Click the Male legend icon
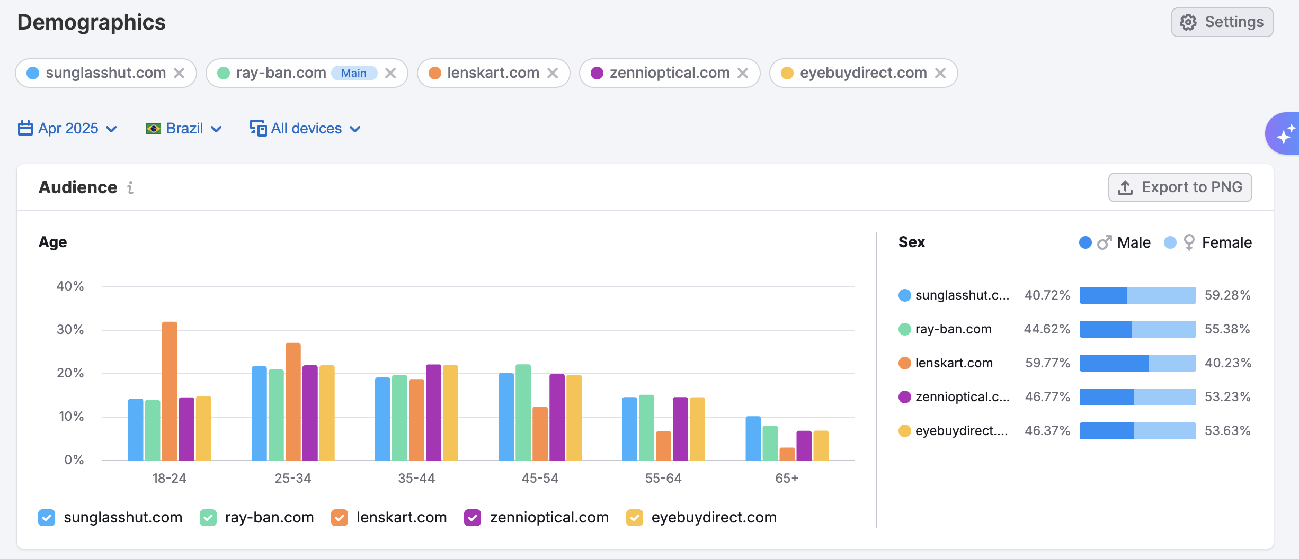This screenshot has height=559, width=1299. [x=1104, y=242]
